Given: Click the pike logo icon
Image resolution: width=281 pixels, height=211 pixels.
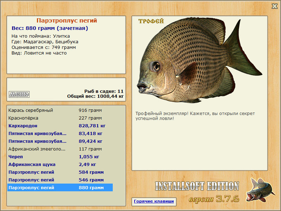Looking at the screenshot, I should (260, 190).
